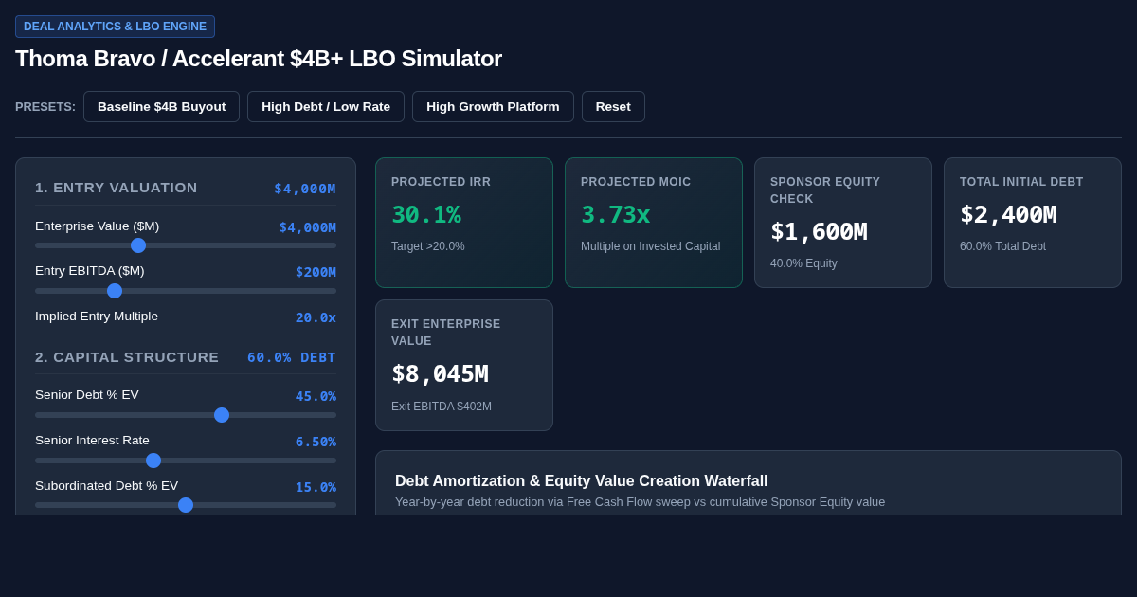Click the Debt Amortization & Equity Value Creation Waterfall heading
This screenshot has height=597, width=1137.
click(x=582, y=481)
